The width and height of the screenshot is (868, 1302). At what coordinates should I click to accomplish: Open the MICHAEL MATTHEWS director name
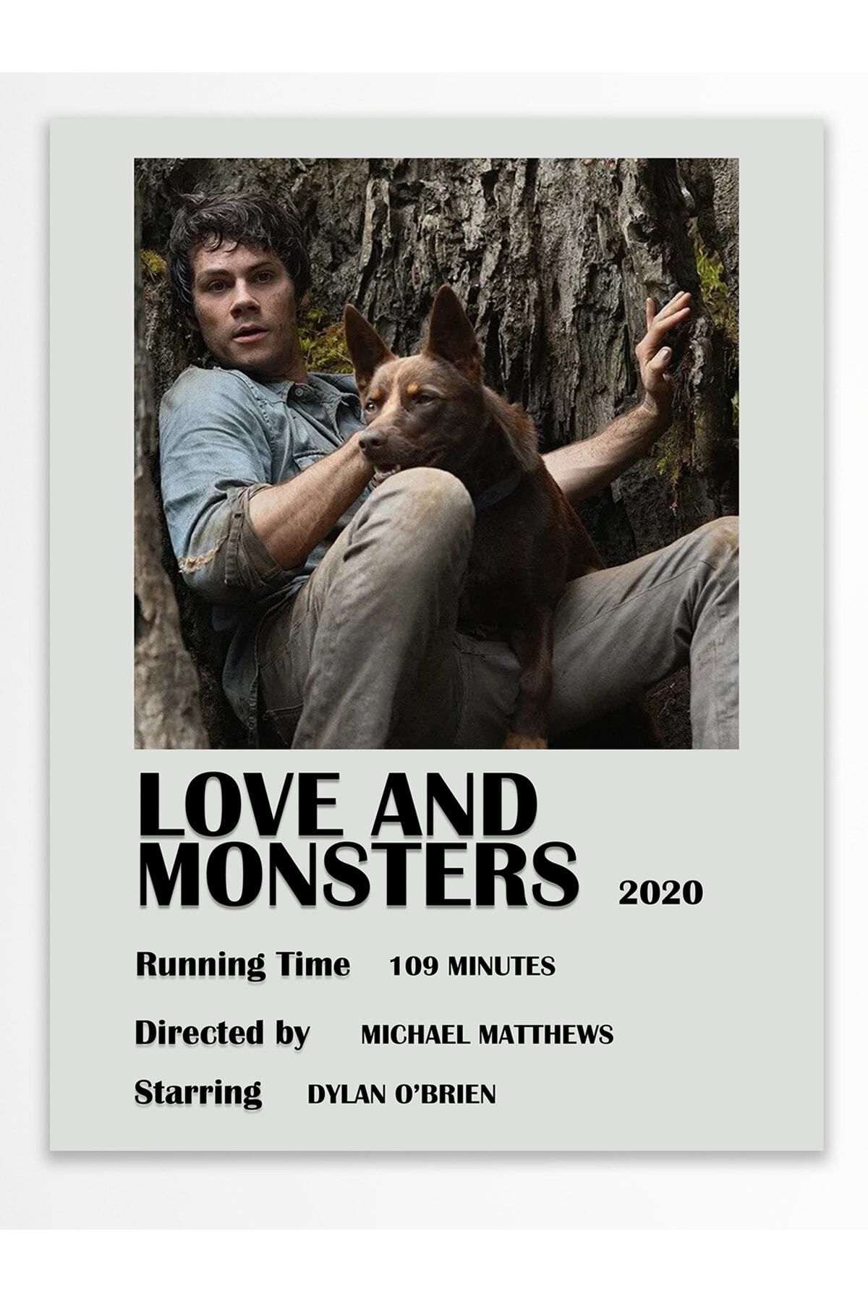(x=487, y=1034)
